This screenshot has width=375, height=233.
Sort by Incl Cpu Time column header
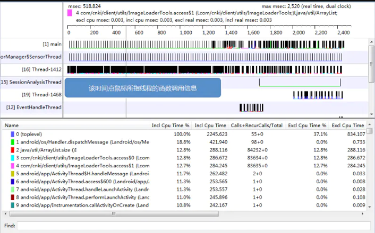click(x=210, y=126)
